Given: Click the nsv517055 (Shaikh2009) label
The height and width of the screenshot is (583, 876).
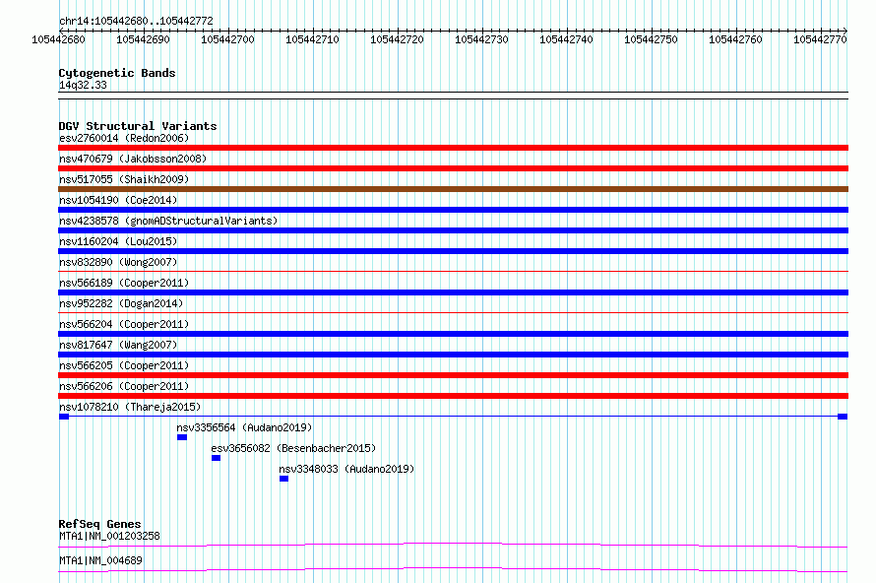Looking at the screenshot, I should [x=124, y=179].
